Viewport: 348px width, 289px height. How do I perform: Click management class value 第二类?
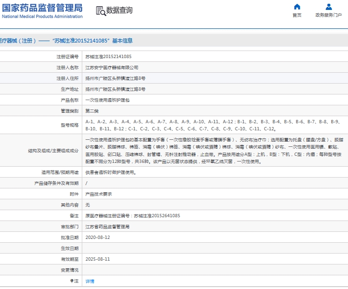pyautogui.click(x=92, y=111)
